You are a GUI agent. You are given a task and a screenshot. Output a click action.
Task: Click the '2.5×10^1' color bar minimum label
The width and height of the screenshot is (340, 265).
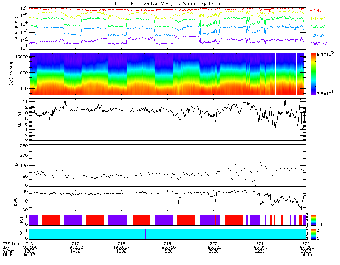(325, 94)
